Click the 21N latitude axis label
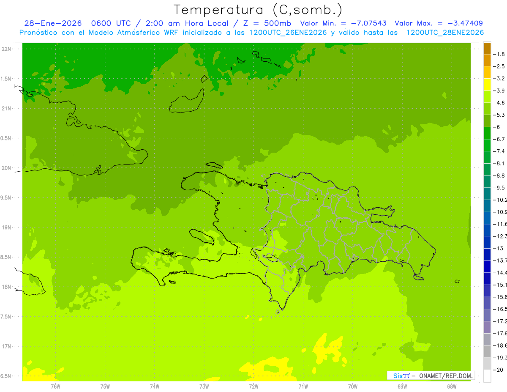 (7, 108)
